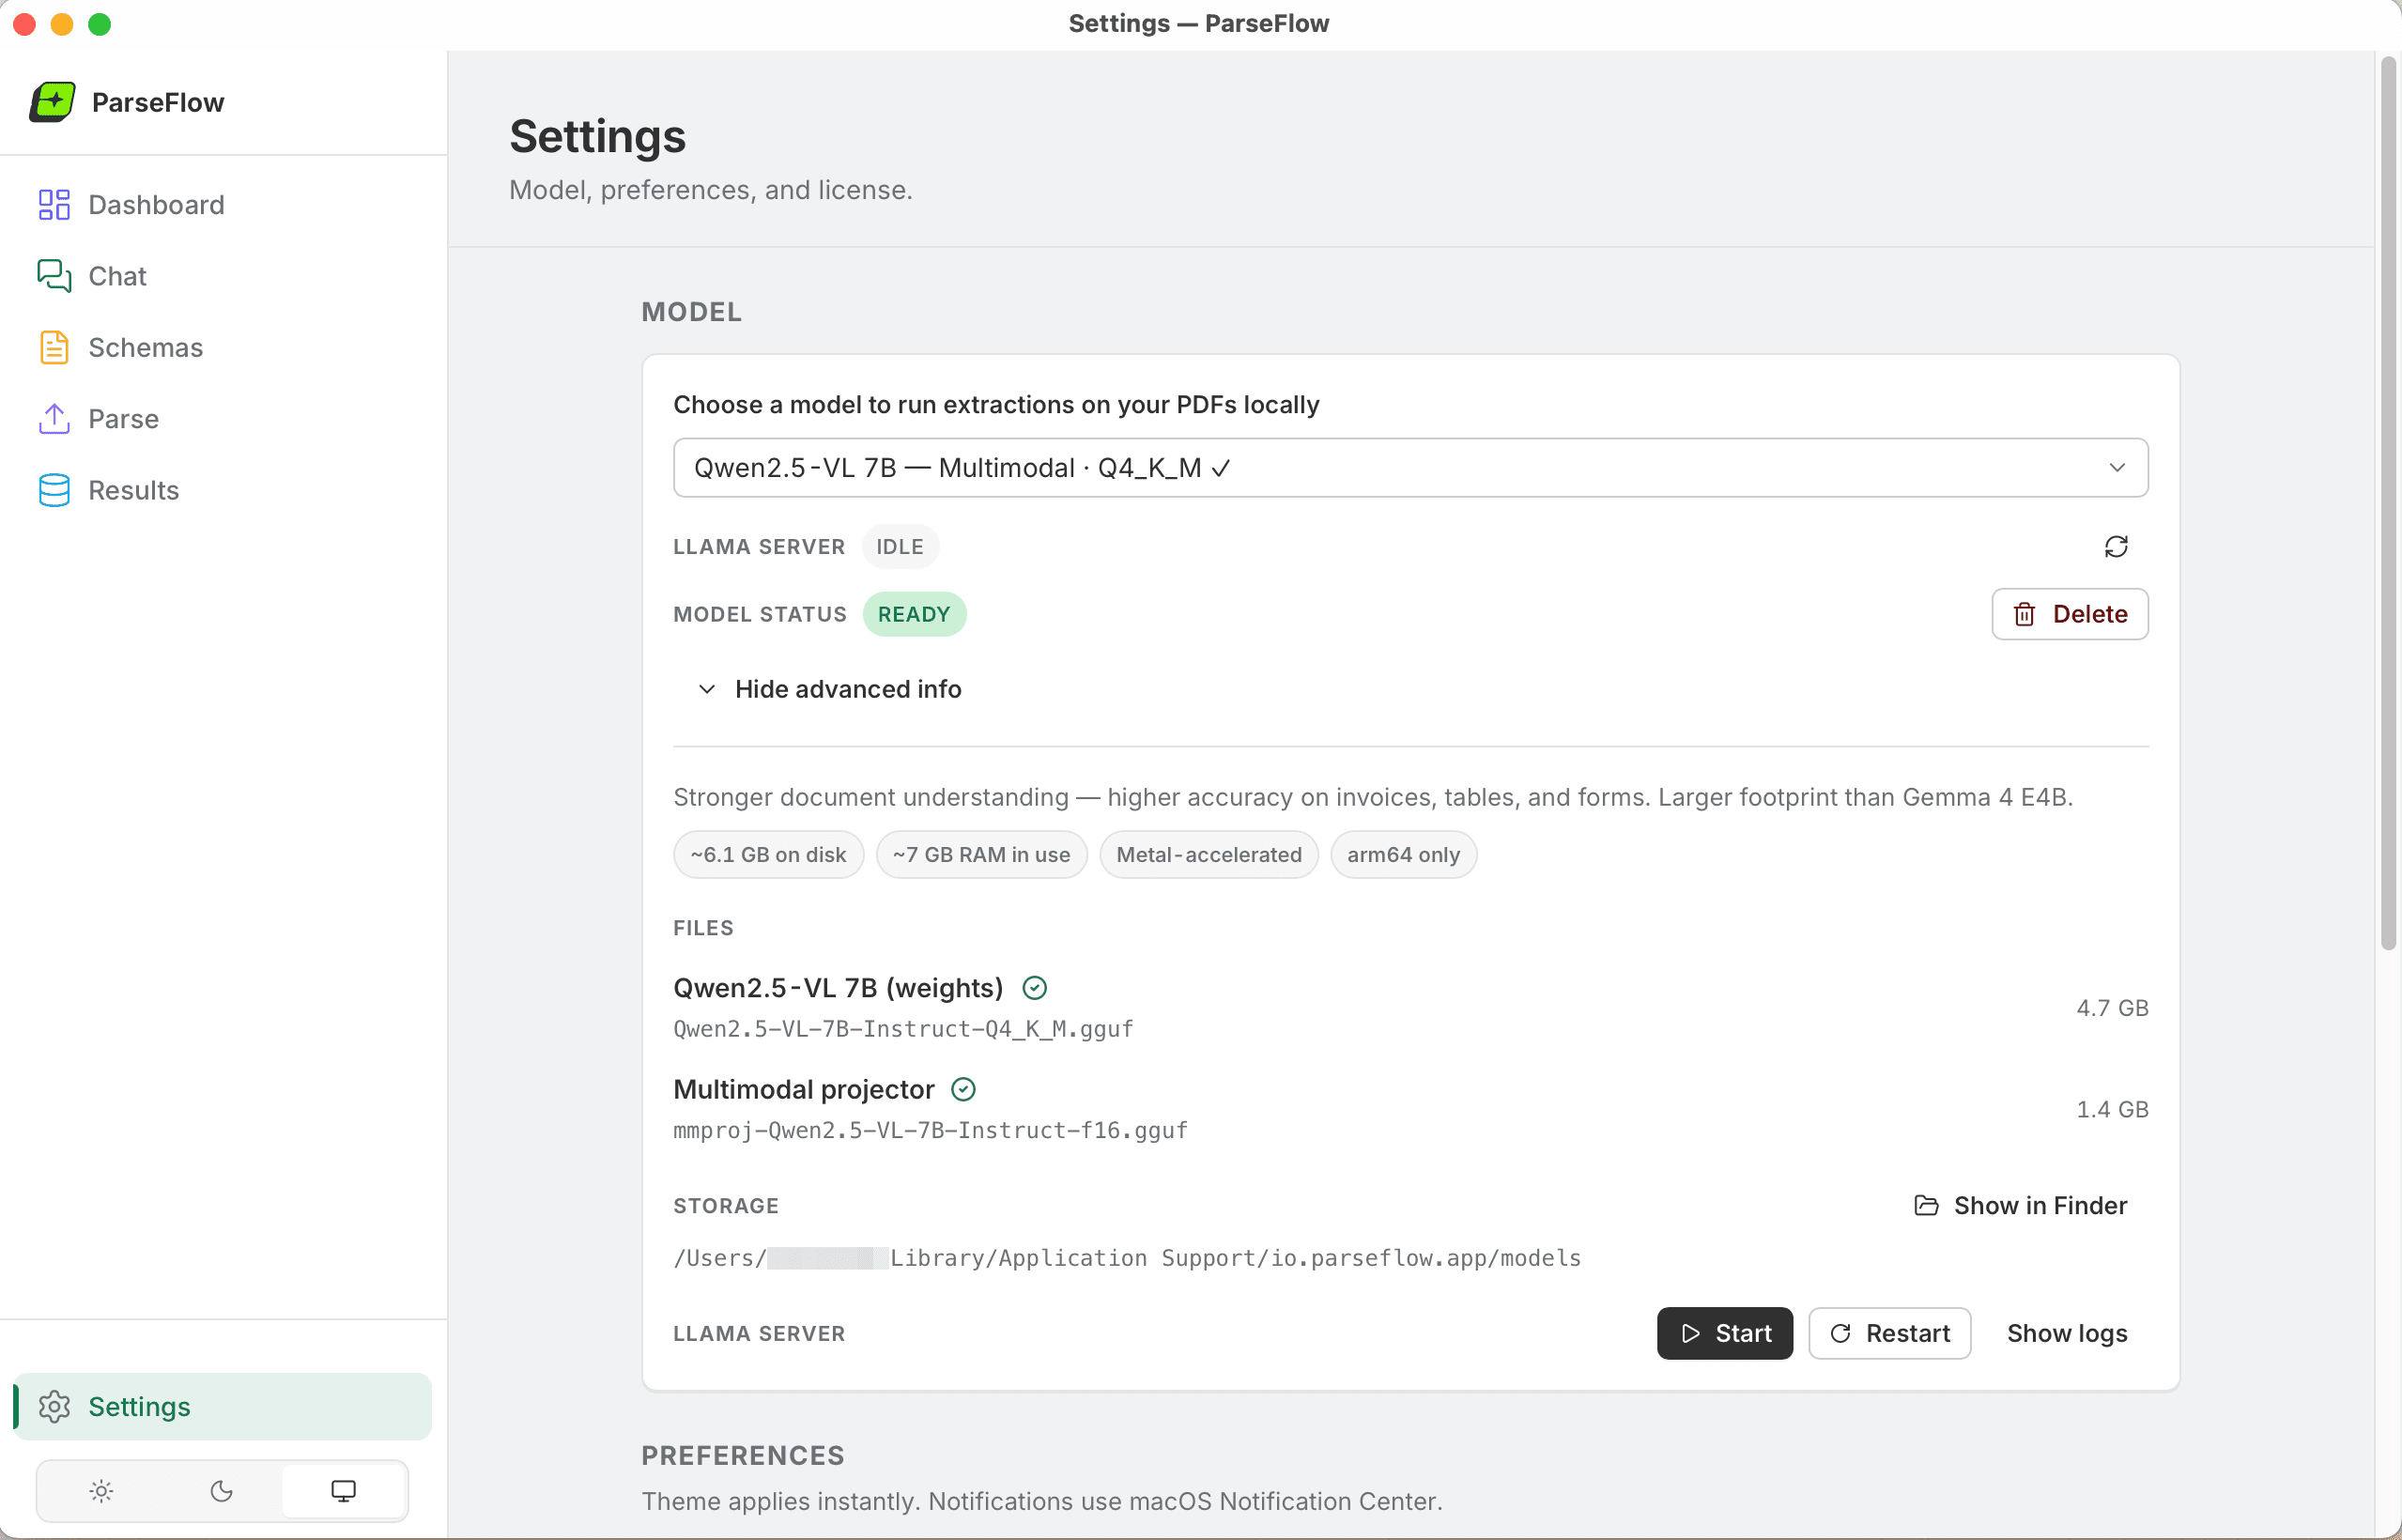
Task: Click the circular arrow icon in Restart
Action: pos(1840,1333)
